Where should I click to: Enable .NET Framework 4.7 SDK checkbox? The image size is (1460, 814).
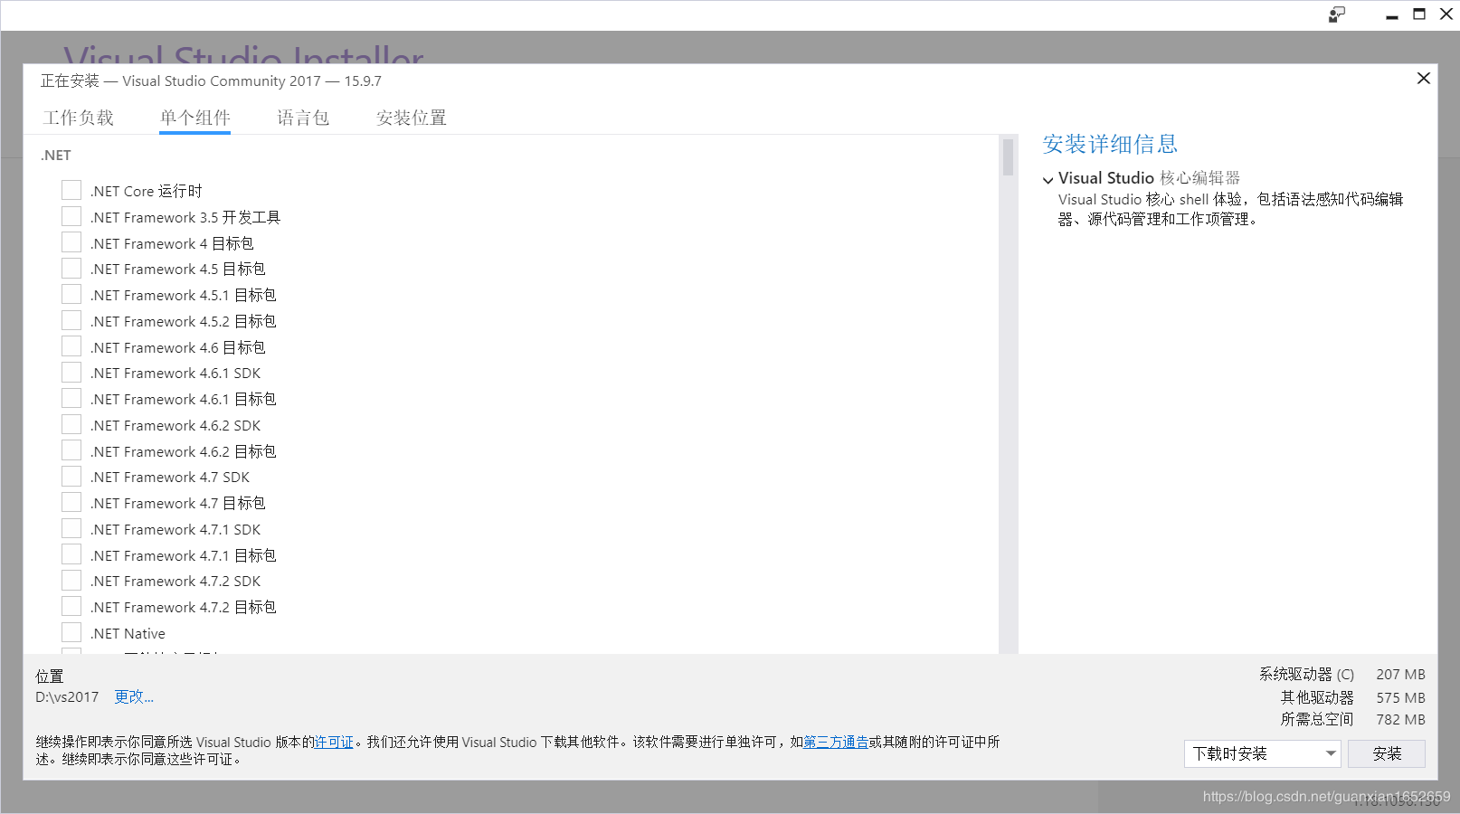tap(71, 476)
